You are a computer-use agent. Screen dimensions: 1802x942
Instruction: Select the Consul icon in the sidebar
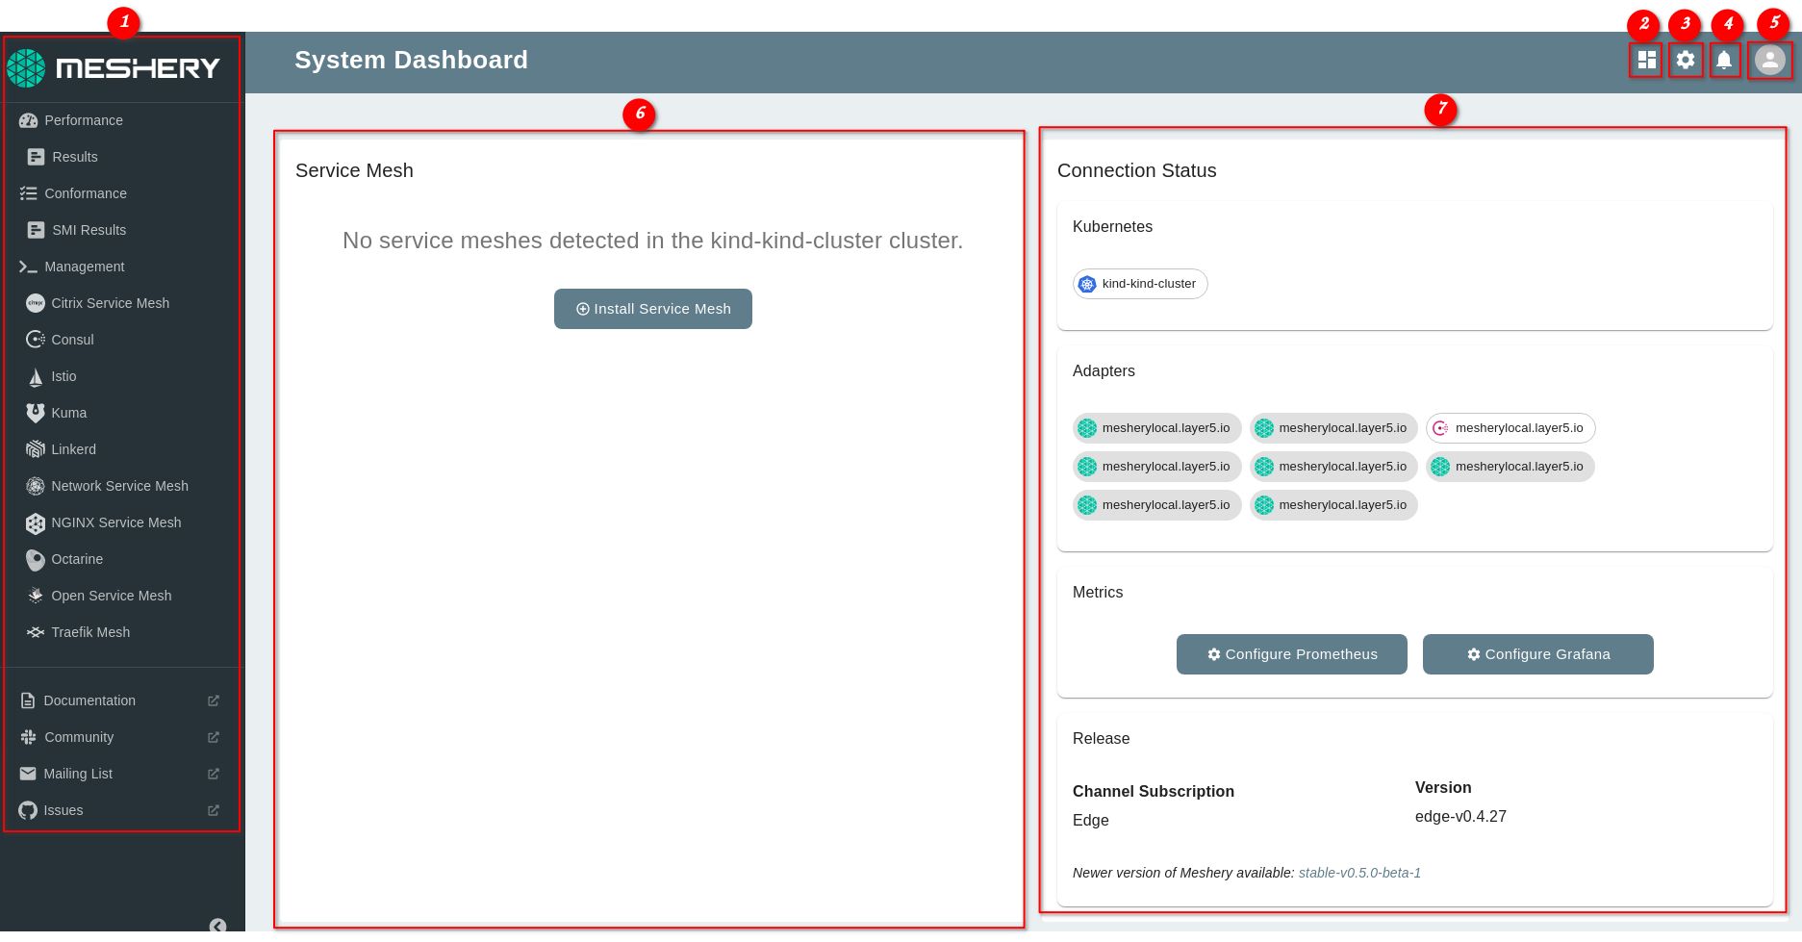point(36,340)
